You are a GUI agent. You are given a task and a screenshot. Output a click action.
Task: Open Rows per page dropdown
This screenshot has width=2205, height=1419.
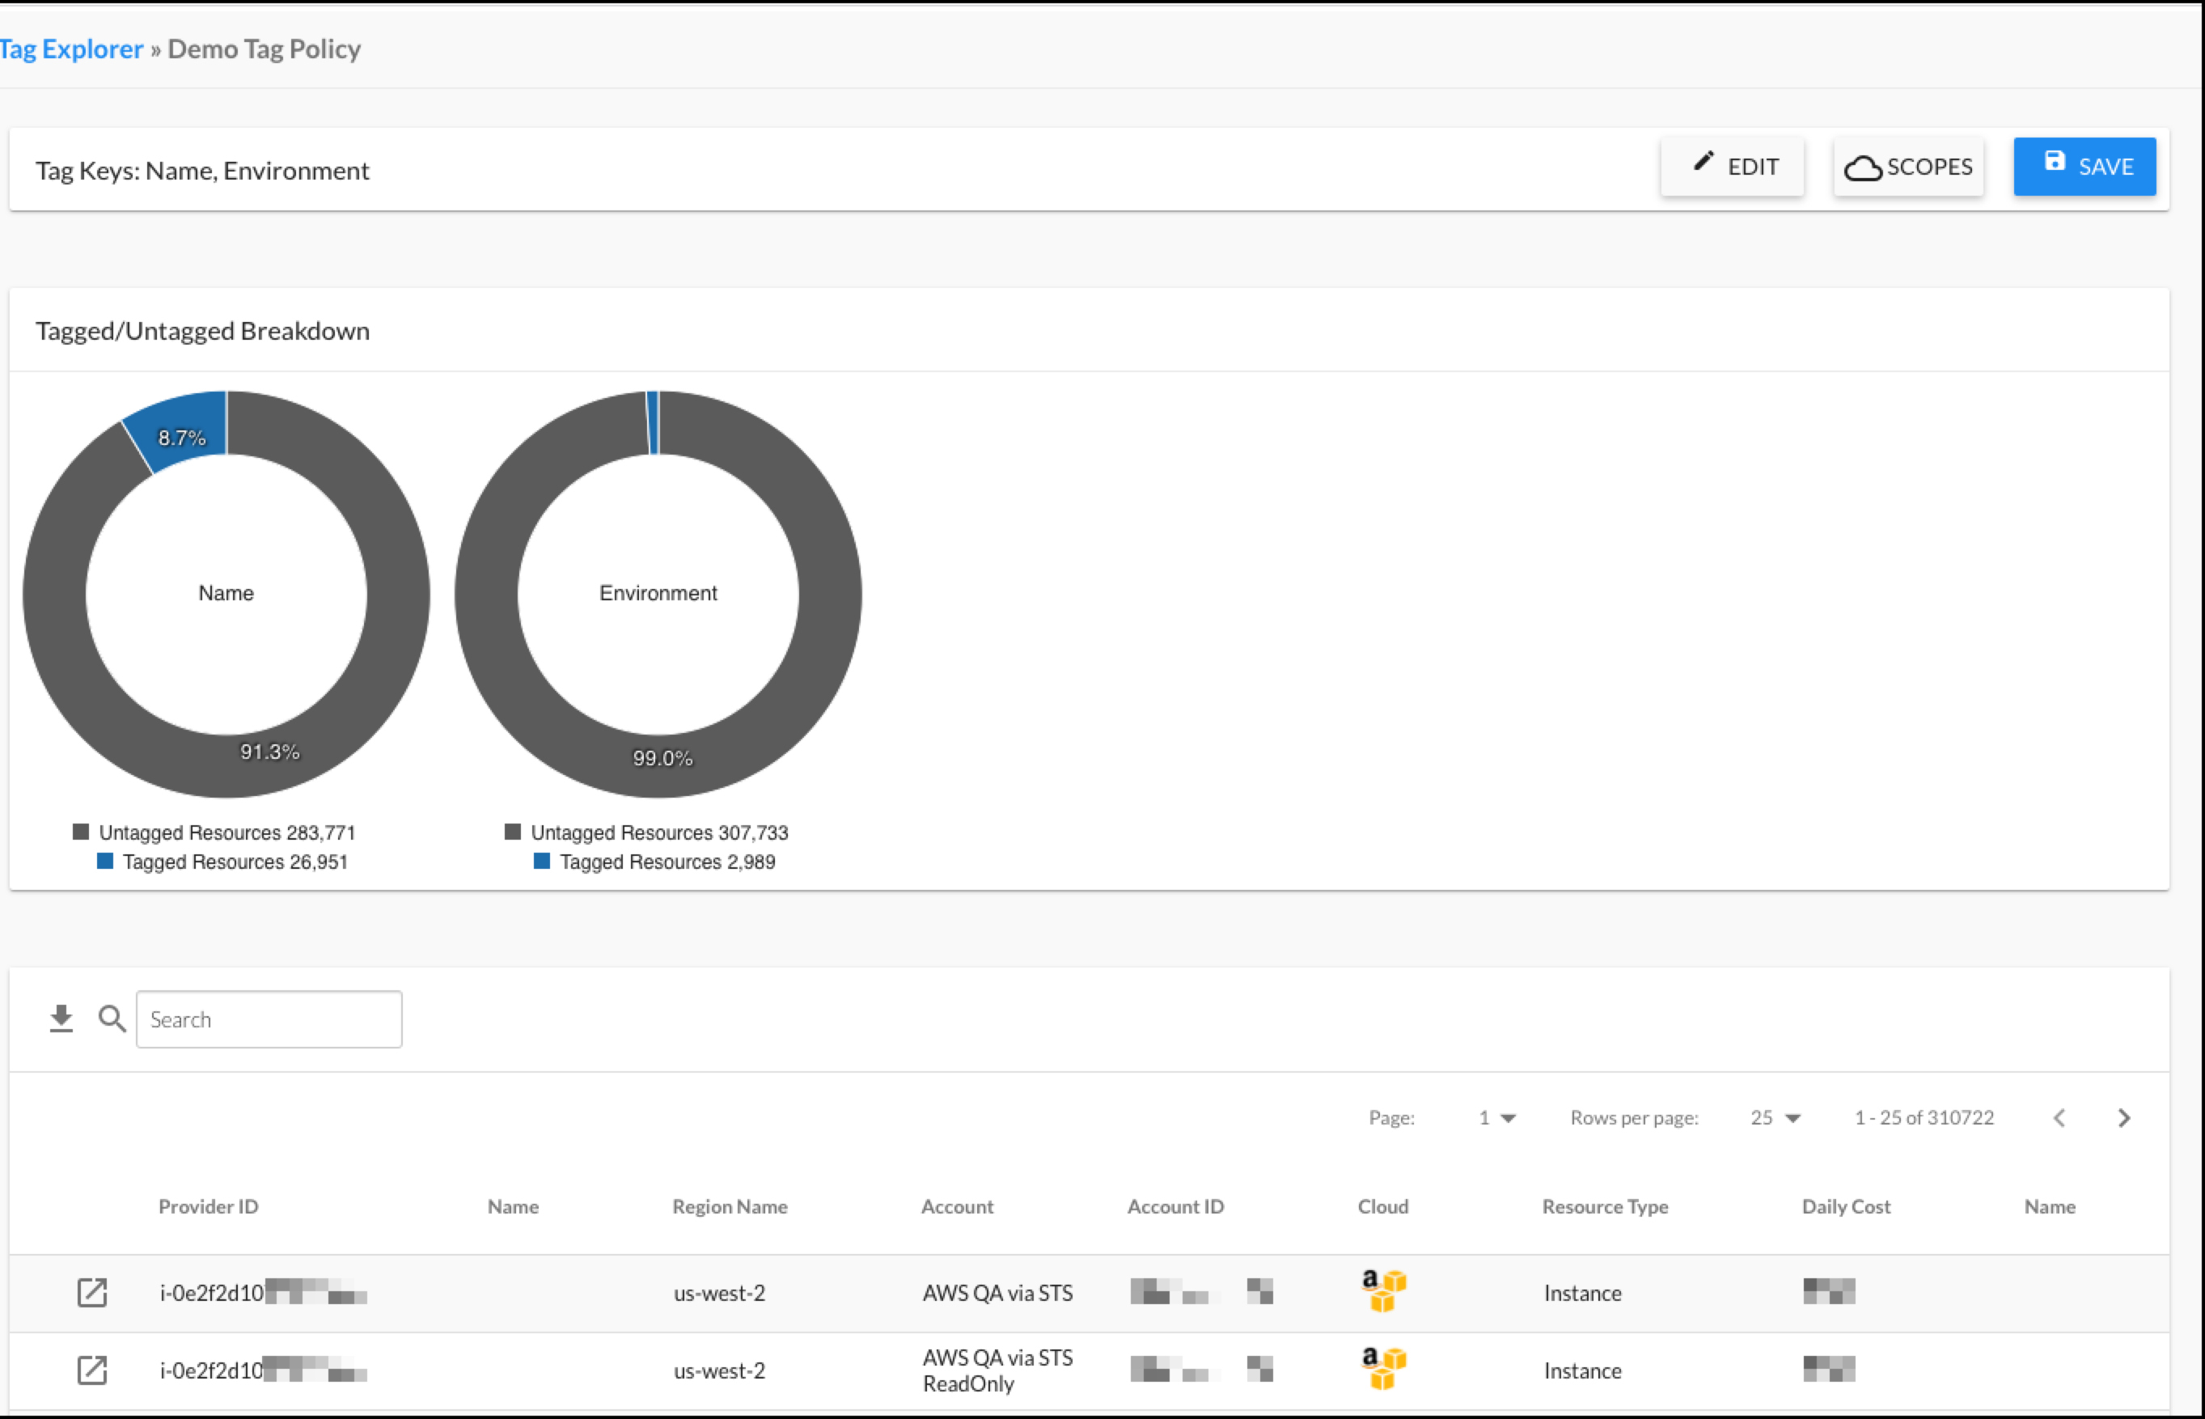coord(1775,1118)
